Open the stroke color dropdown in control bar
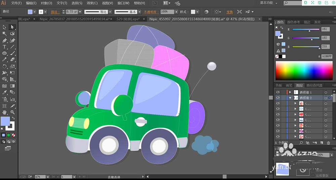This screenshot has width=336, height=180. click(45, 12)
